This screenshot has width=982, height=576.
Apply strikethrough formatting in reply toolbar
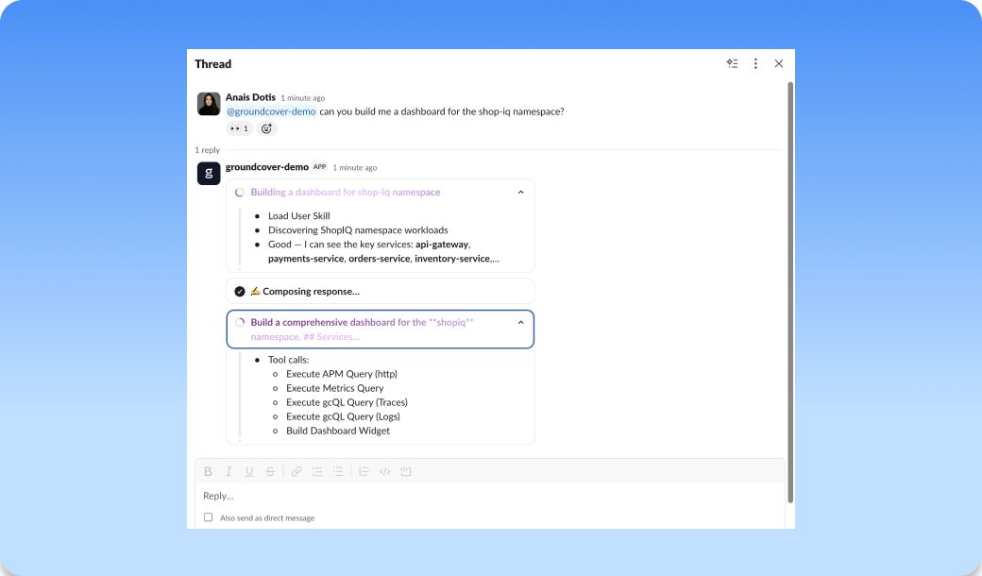point(270,471)
